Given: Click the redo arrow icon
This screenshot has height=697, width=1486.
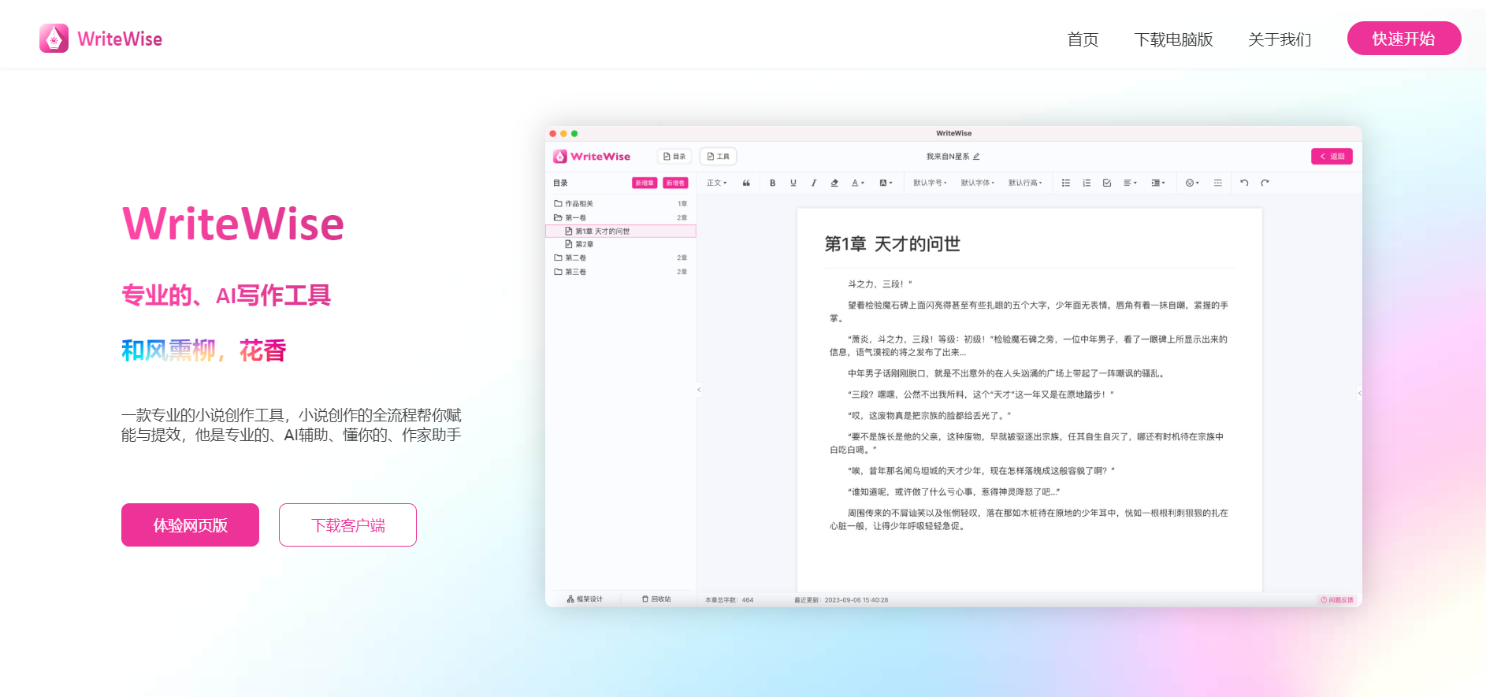Looking at the screenshot, I should pyautogui.click(x=1265, y=183).
